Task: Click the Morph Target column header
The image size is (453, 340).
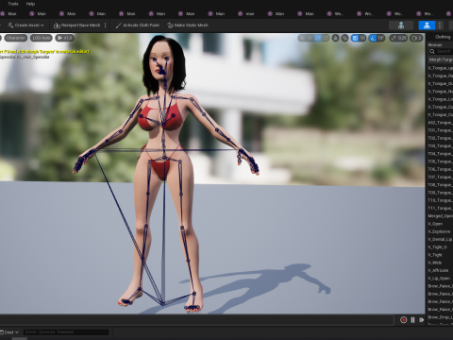Action: [441, 59]
